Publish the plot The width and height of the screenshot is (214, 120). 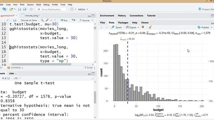tap(203, 27)
